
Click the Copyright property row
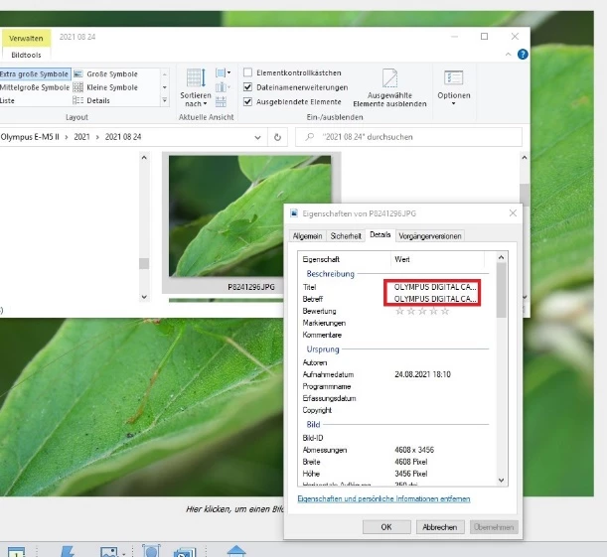[394, 410]
